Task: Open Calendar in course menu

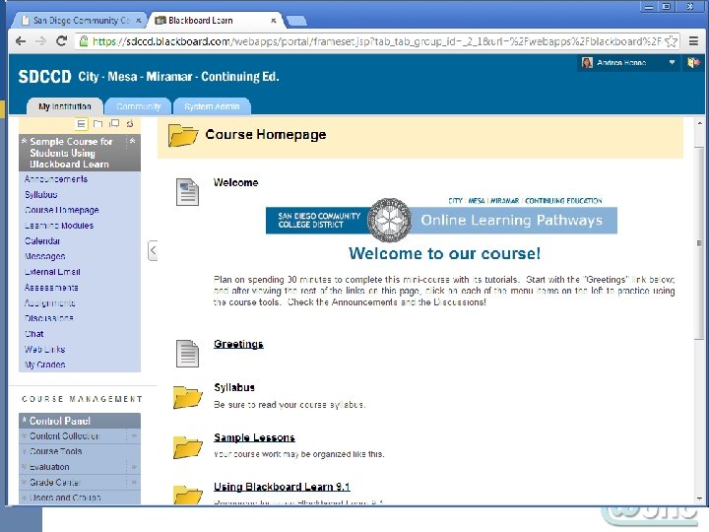Action: [x=42, y=240]
